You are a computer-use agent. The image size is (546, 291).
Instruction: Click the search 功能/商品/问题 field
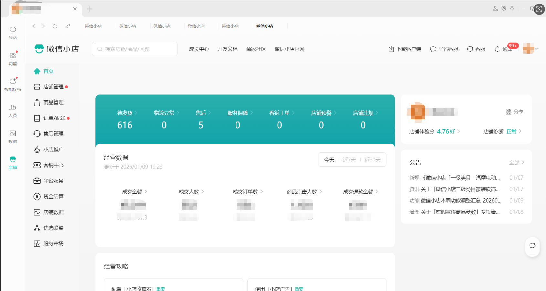coord(135,49)
